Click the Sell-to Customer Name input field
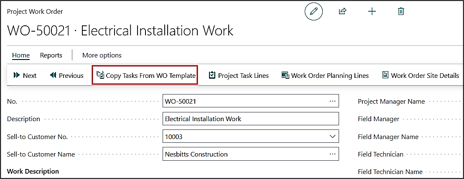This screenshot has height=179, width=464. pyautogui.click(x=245, y=154)
